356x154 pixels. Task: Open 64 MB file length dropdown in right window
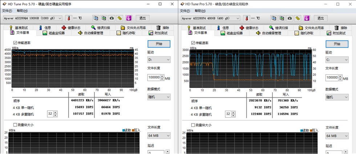point(337,136)
